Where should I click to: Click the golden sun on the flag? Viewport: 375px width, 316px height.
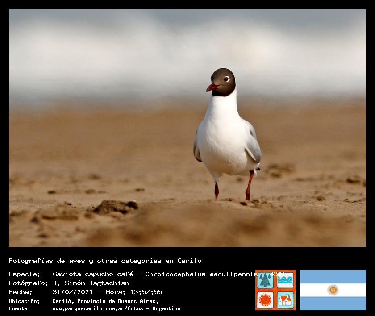coord(333,290)
